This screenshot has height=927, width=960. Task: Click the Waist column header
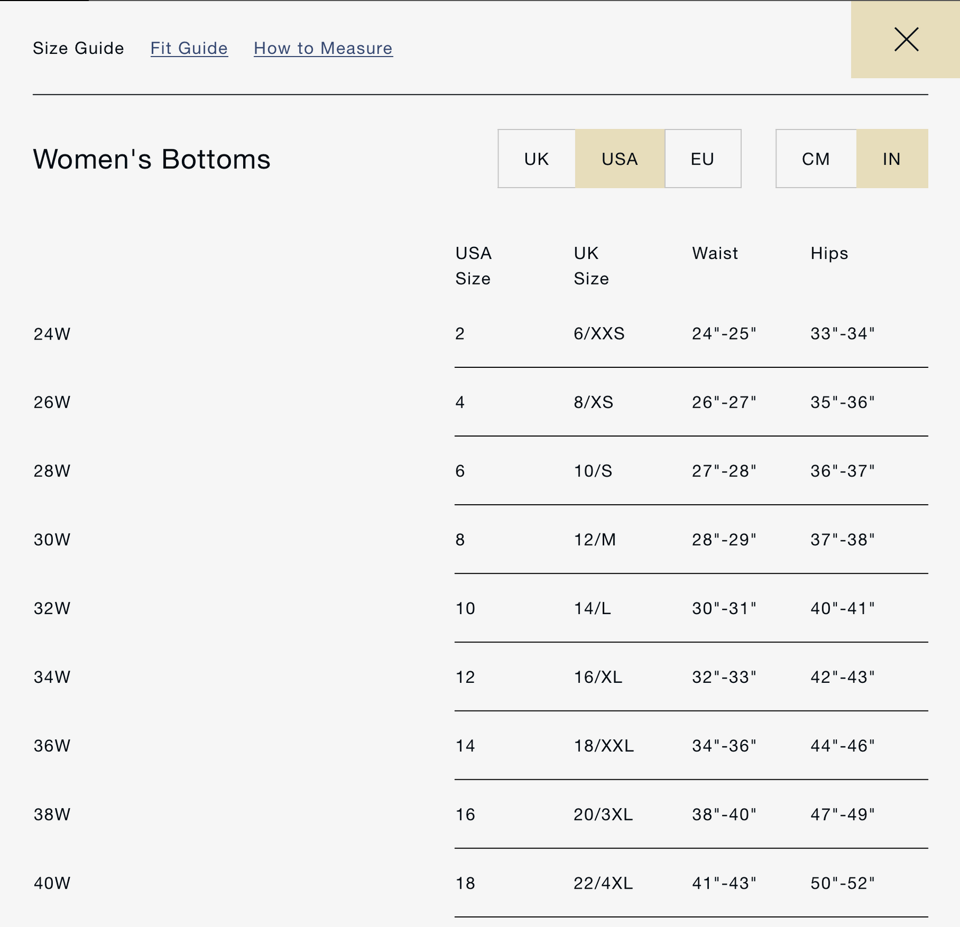click(715, 253)
